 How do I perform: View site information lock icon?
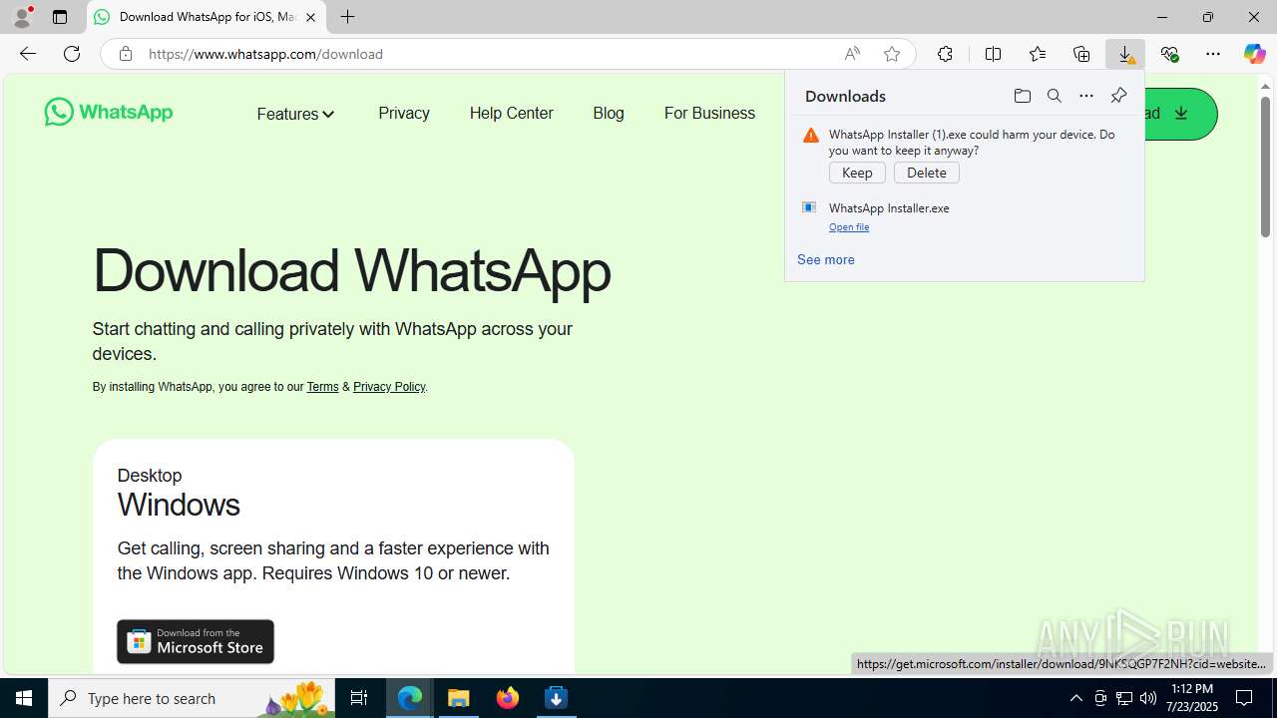coord(126,54)
